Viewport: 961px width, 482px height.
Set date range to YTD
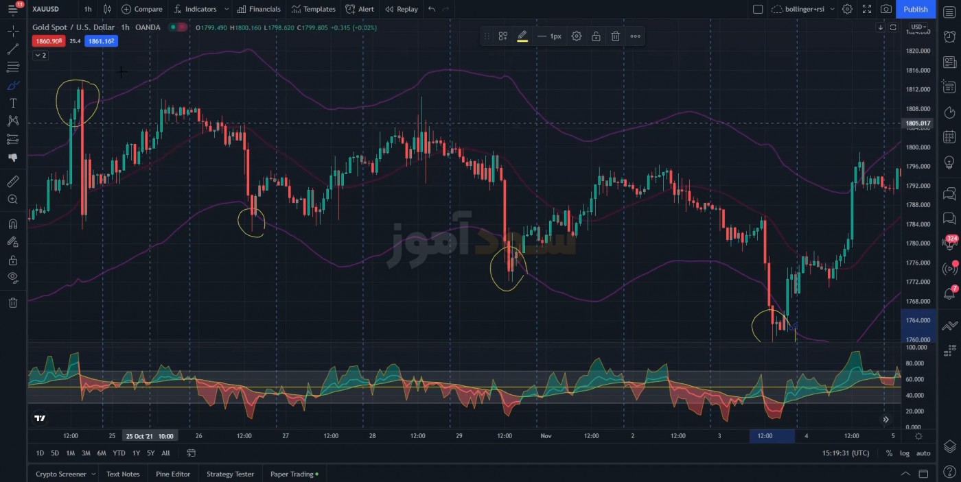[x=119, y=453]
